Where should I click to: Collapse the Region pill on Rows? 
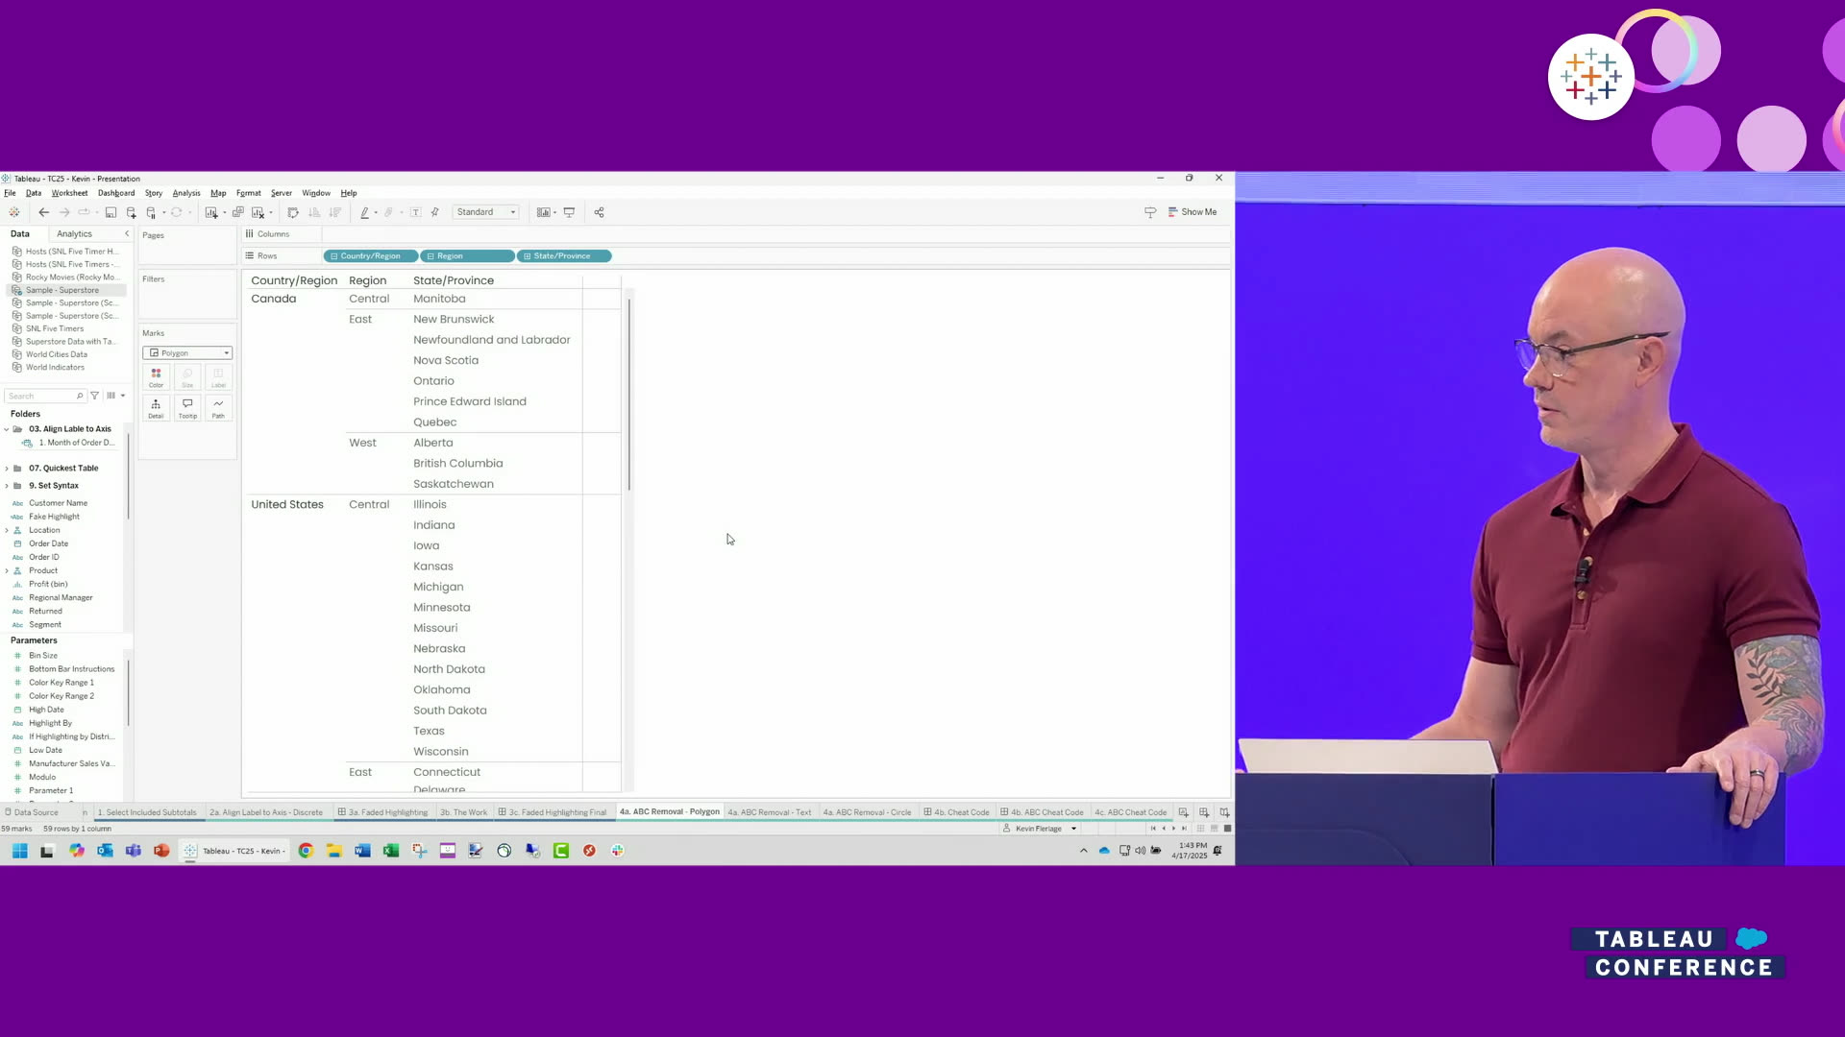430,256
